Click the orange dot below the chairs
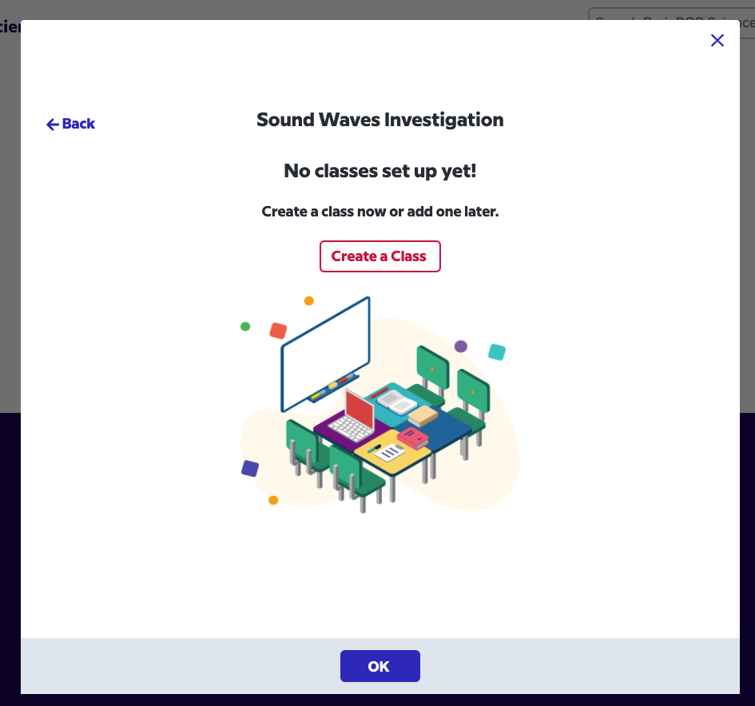 coord(273,500)
